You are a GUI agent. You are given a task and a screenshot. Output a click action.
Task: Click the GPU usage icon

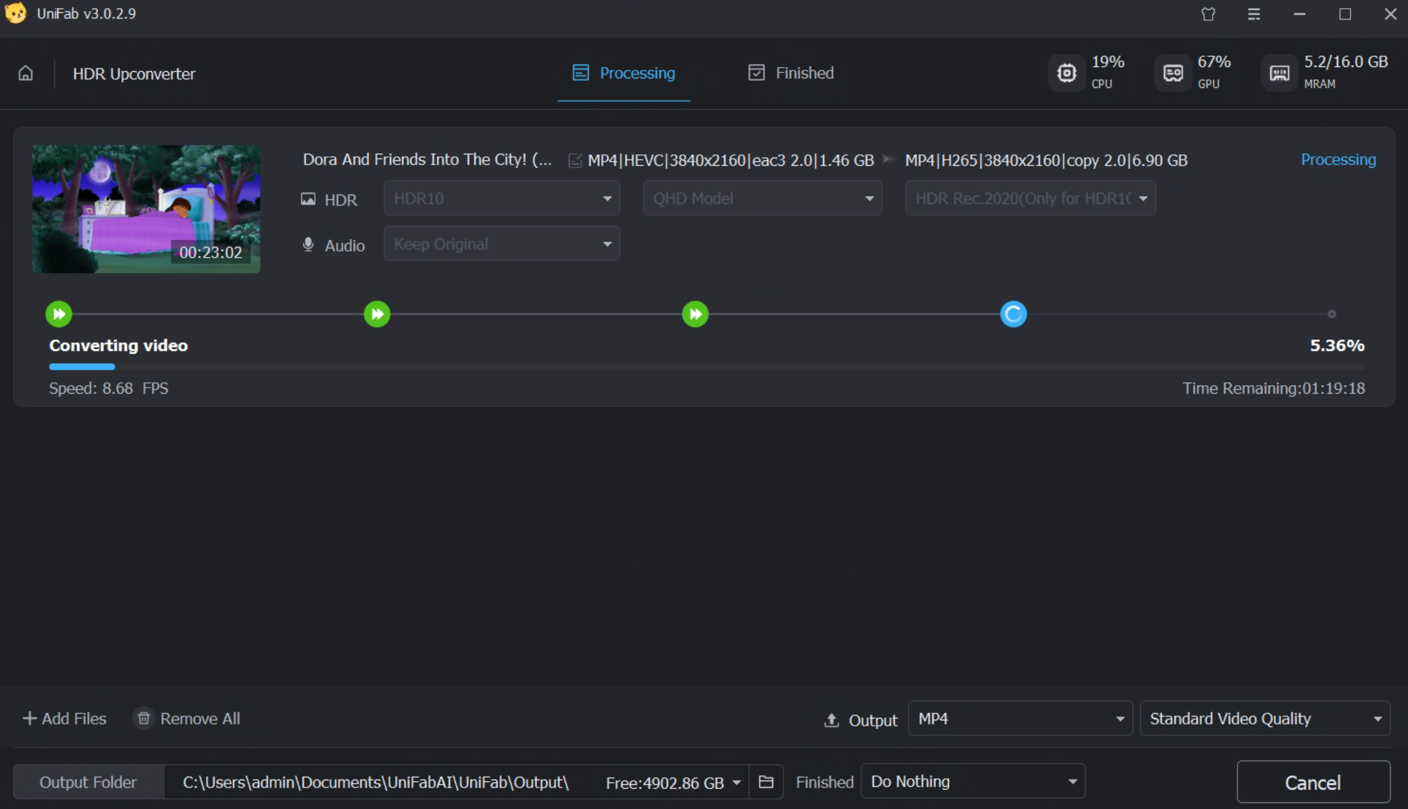[1172, 73]
